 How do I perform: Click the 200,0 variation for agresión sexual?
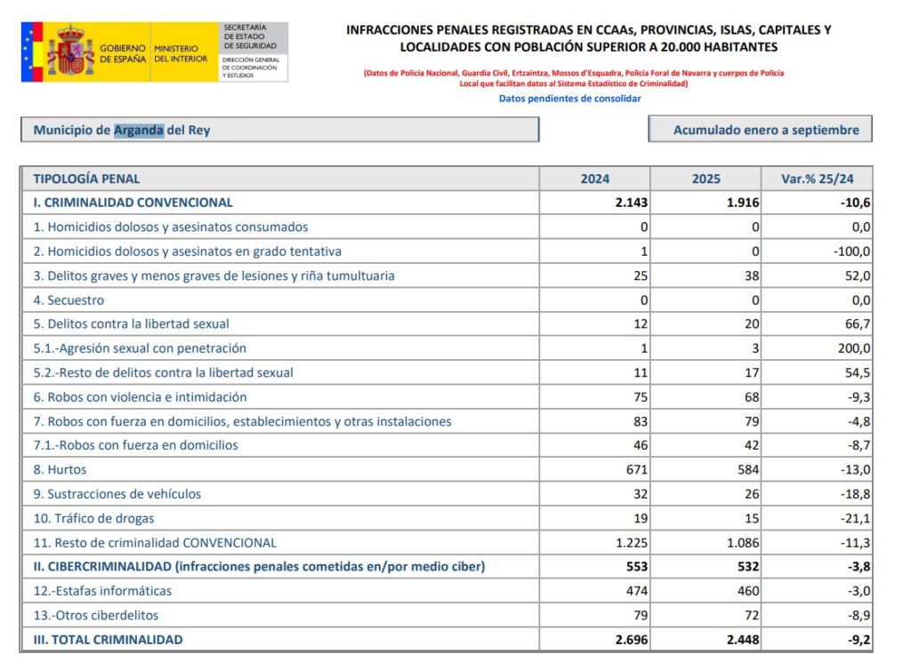854,348
